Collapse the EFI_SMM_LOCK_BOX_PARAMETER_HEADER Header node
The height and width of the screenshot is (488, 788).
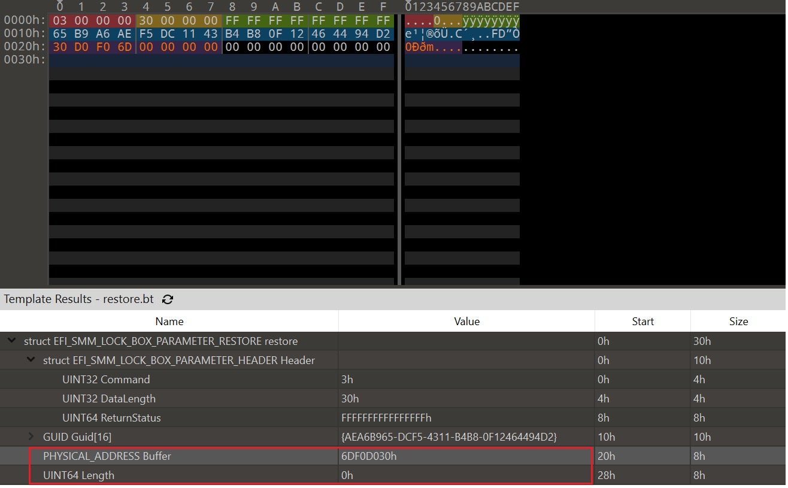31,360
